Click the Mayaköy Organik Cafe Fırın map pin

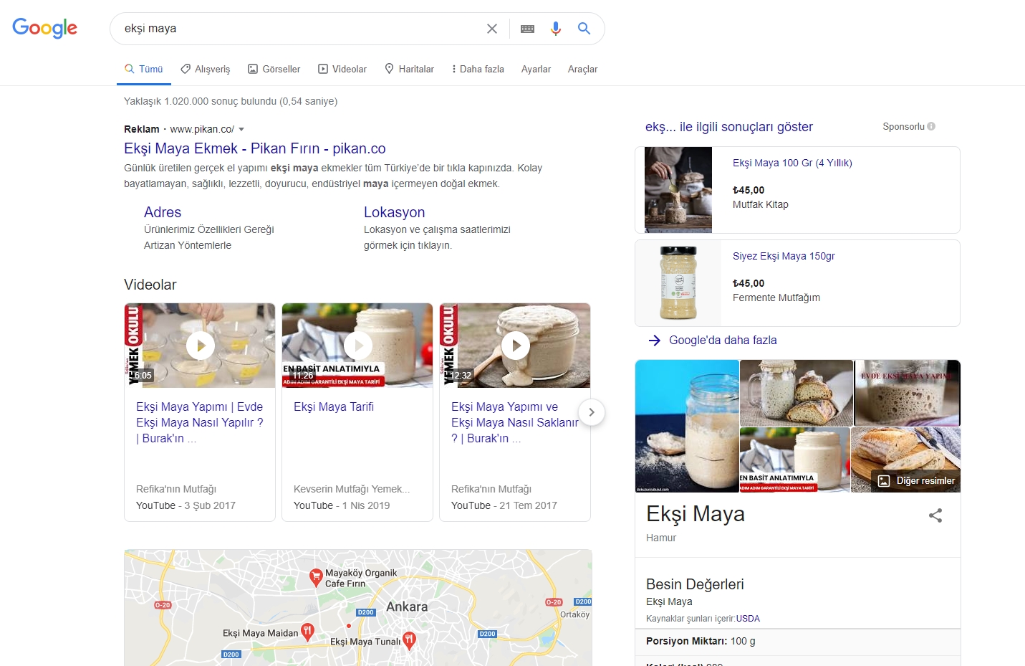315,577
